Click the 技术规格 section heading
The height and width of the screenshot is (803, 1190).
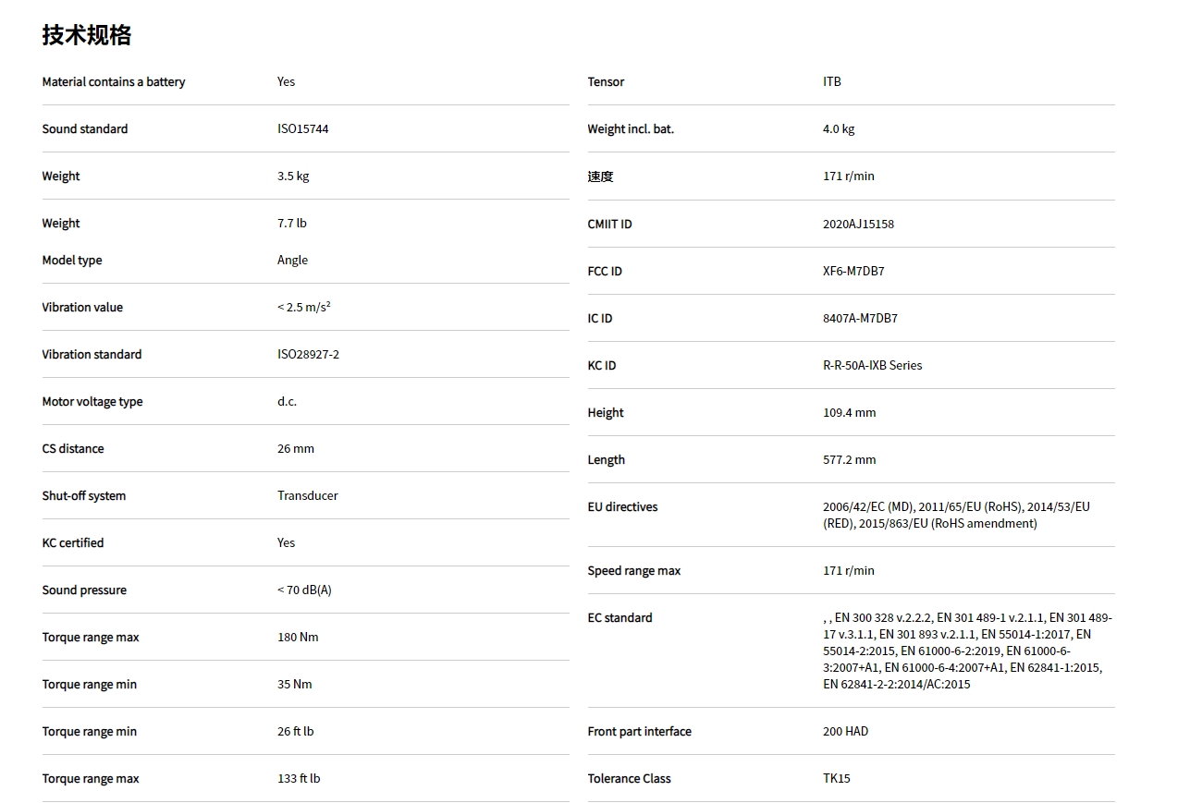(87, 35)
